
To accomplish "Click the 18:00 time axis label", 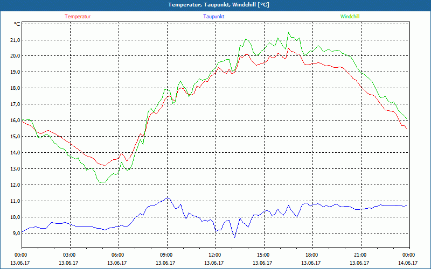I will 312,255.
